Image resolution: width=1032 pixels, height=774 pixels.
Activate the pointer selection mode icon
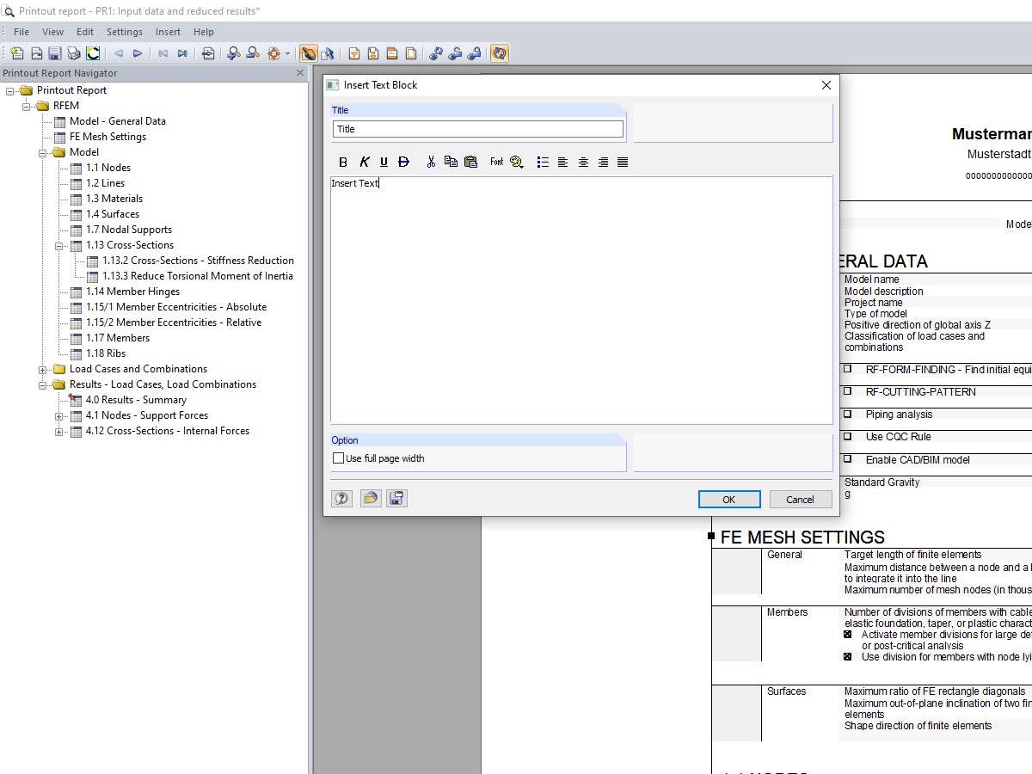(325, 53)
